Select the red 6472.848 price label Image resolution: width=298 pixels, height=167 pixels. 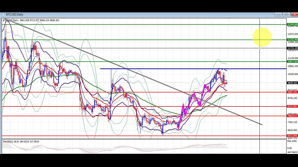(292, 136)
